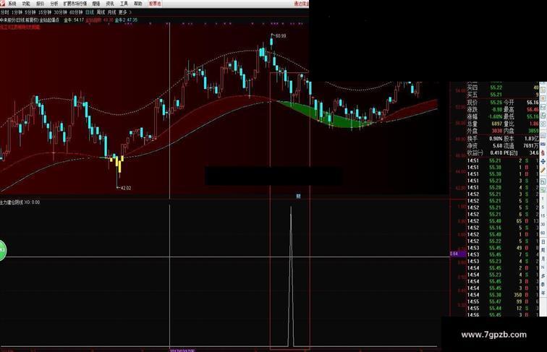Viewport: 547px width, 352px height.
Task: Click the 主力建仓阴线 indicator title
Action: click(x=12, y=202)
